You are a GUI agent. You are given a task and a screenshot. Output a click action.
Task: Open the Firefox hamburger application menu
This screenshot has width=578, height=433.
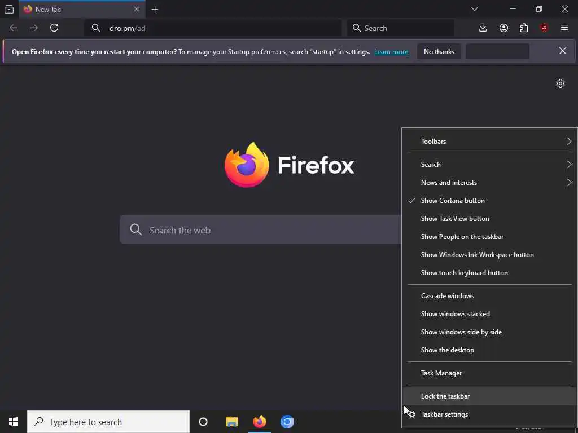tap(564, 28)
